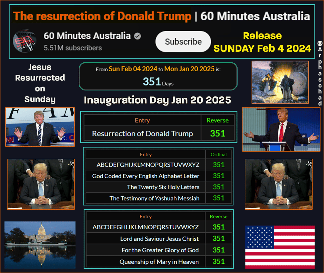Select "The Testimony of Yashuah Messiah" entry

click(146, 198)
